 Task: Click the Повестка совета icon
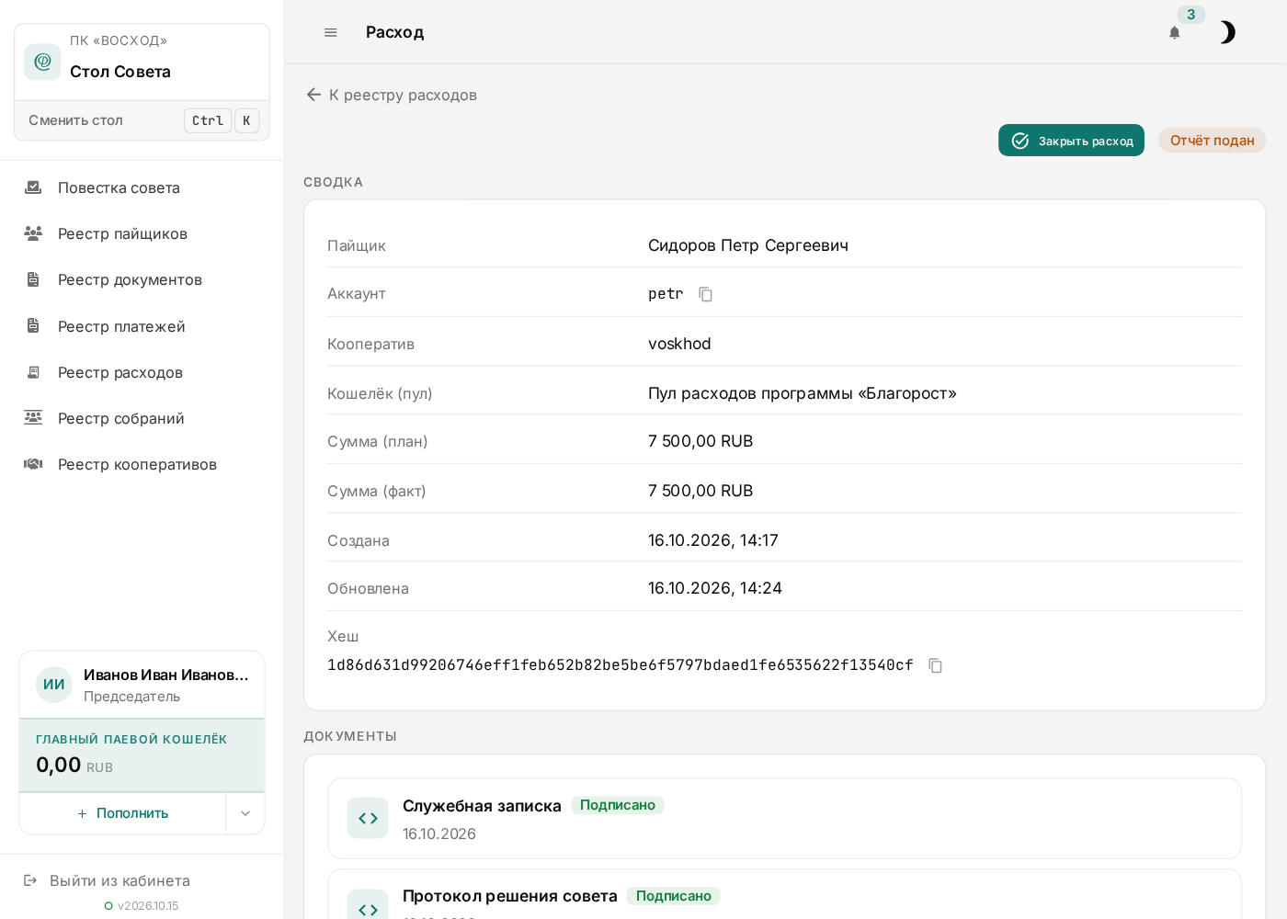click(33, 187)
